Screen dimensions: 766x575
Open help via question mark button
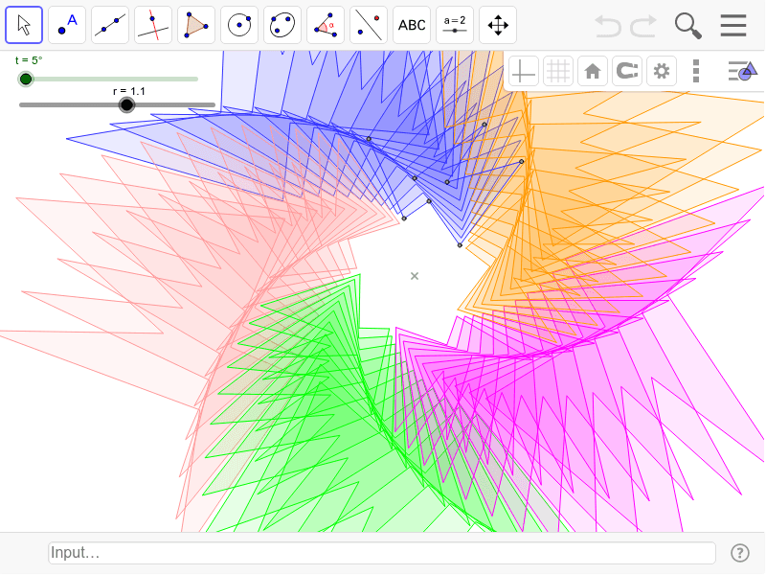pos(741,552)
